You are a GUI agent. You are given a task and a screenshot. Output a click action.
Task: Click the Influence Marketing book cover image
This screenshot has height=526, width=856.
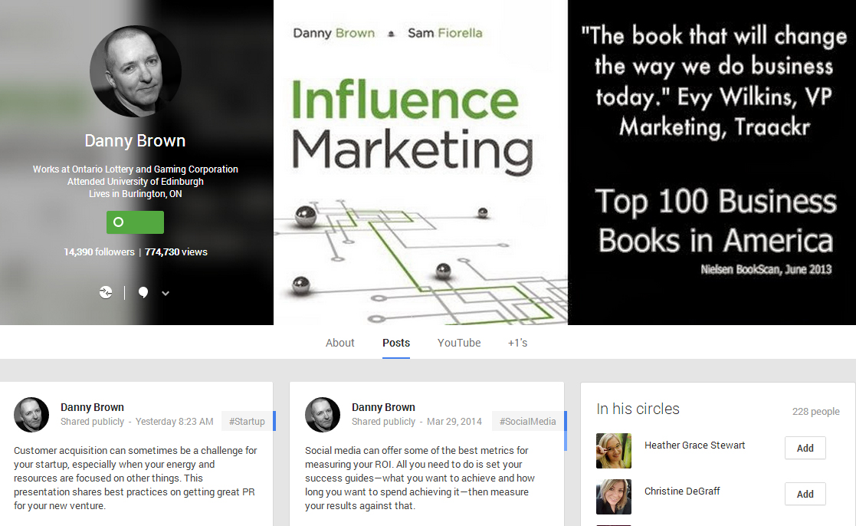[x=420, y=163]
